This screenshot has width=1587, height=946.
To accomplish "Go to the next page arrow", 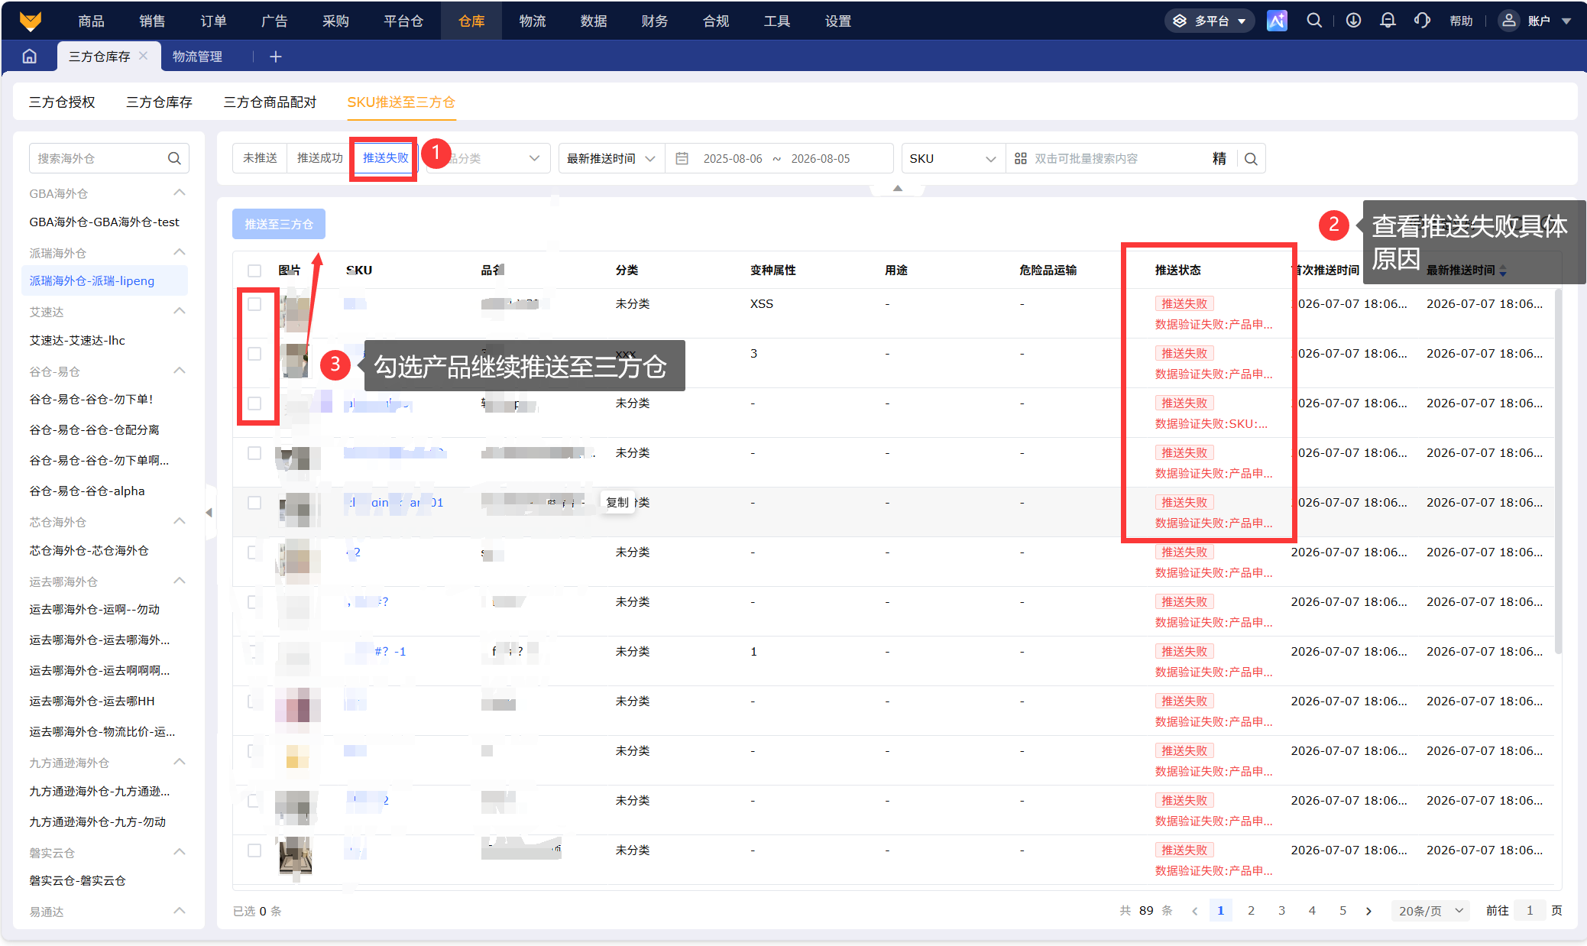I will point(1368,911).
